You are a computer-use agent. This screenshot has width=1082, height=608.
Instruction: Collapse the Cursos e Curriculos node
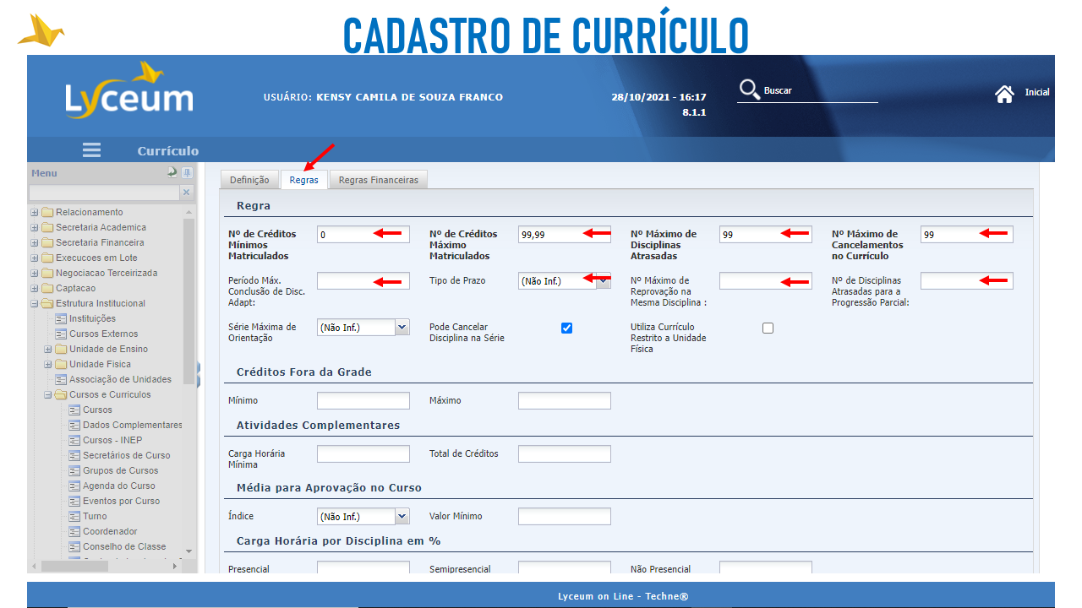(x=48, y=395)
